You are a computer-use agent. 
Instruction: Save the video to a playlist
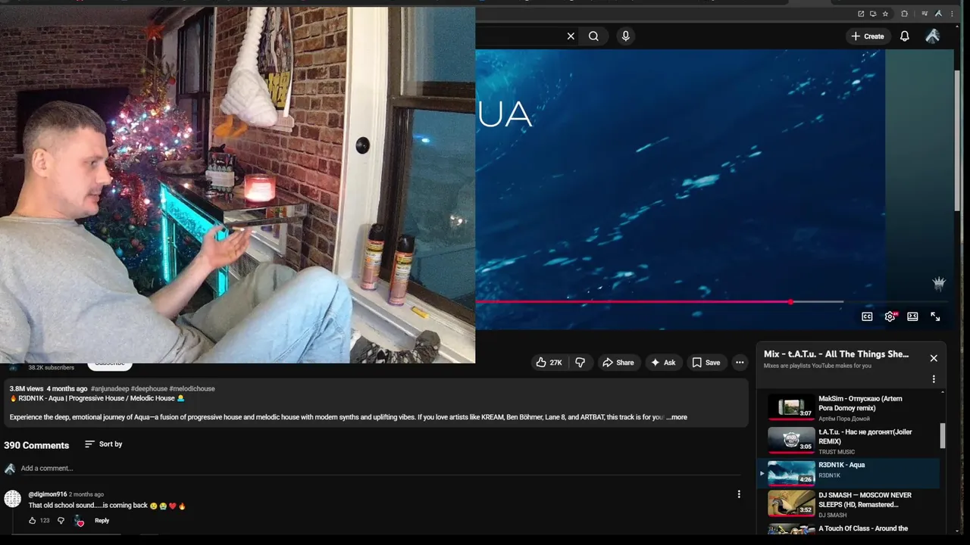point(706,363)
